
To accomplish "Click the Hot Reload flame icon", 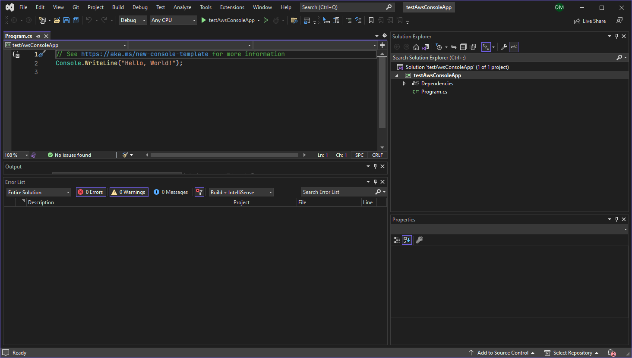I will pos(276,20).
